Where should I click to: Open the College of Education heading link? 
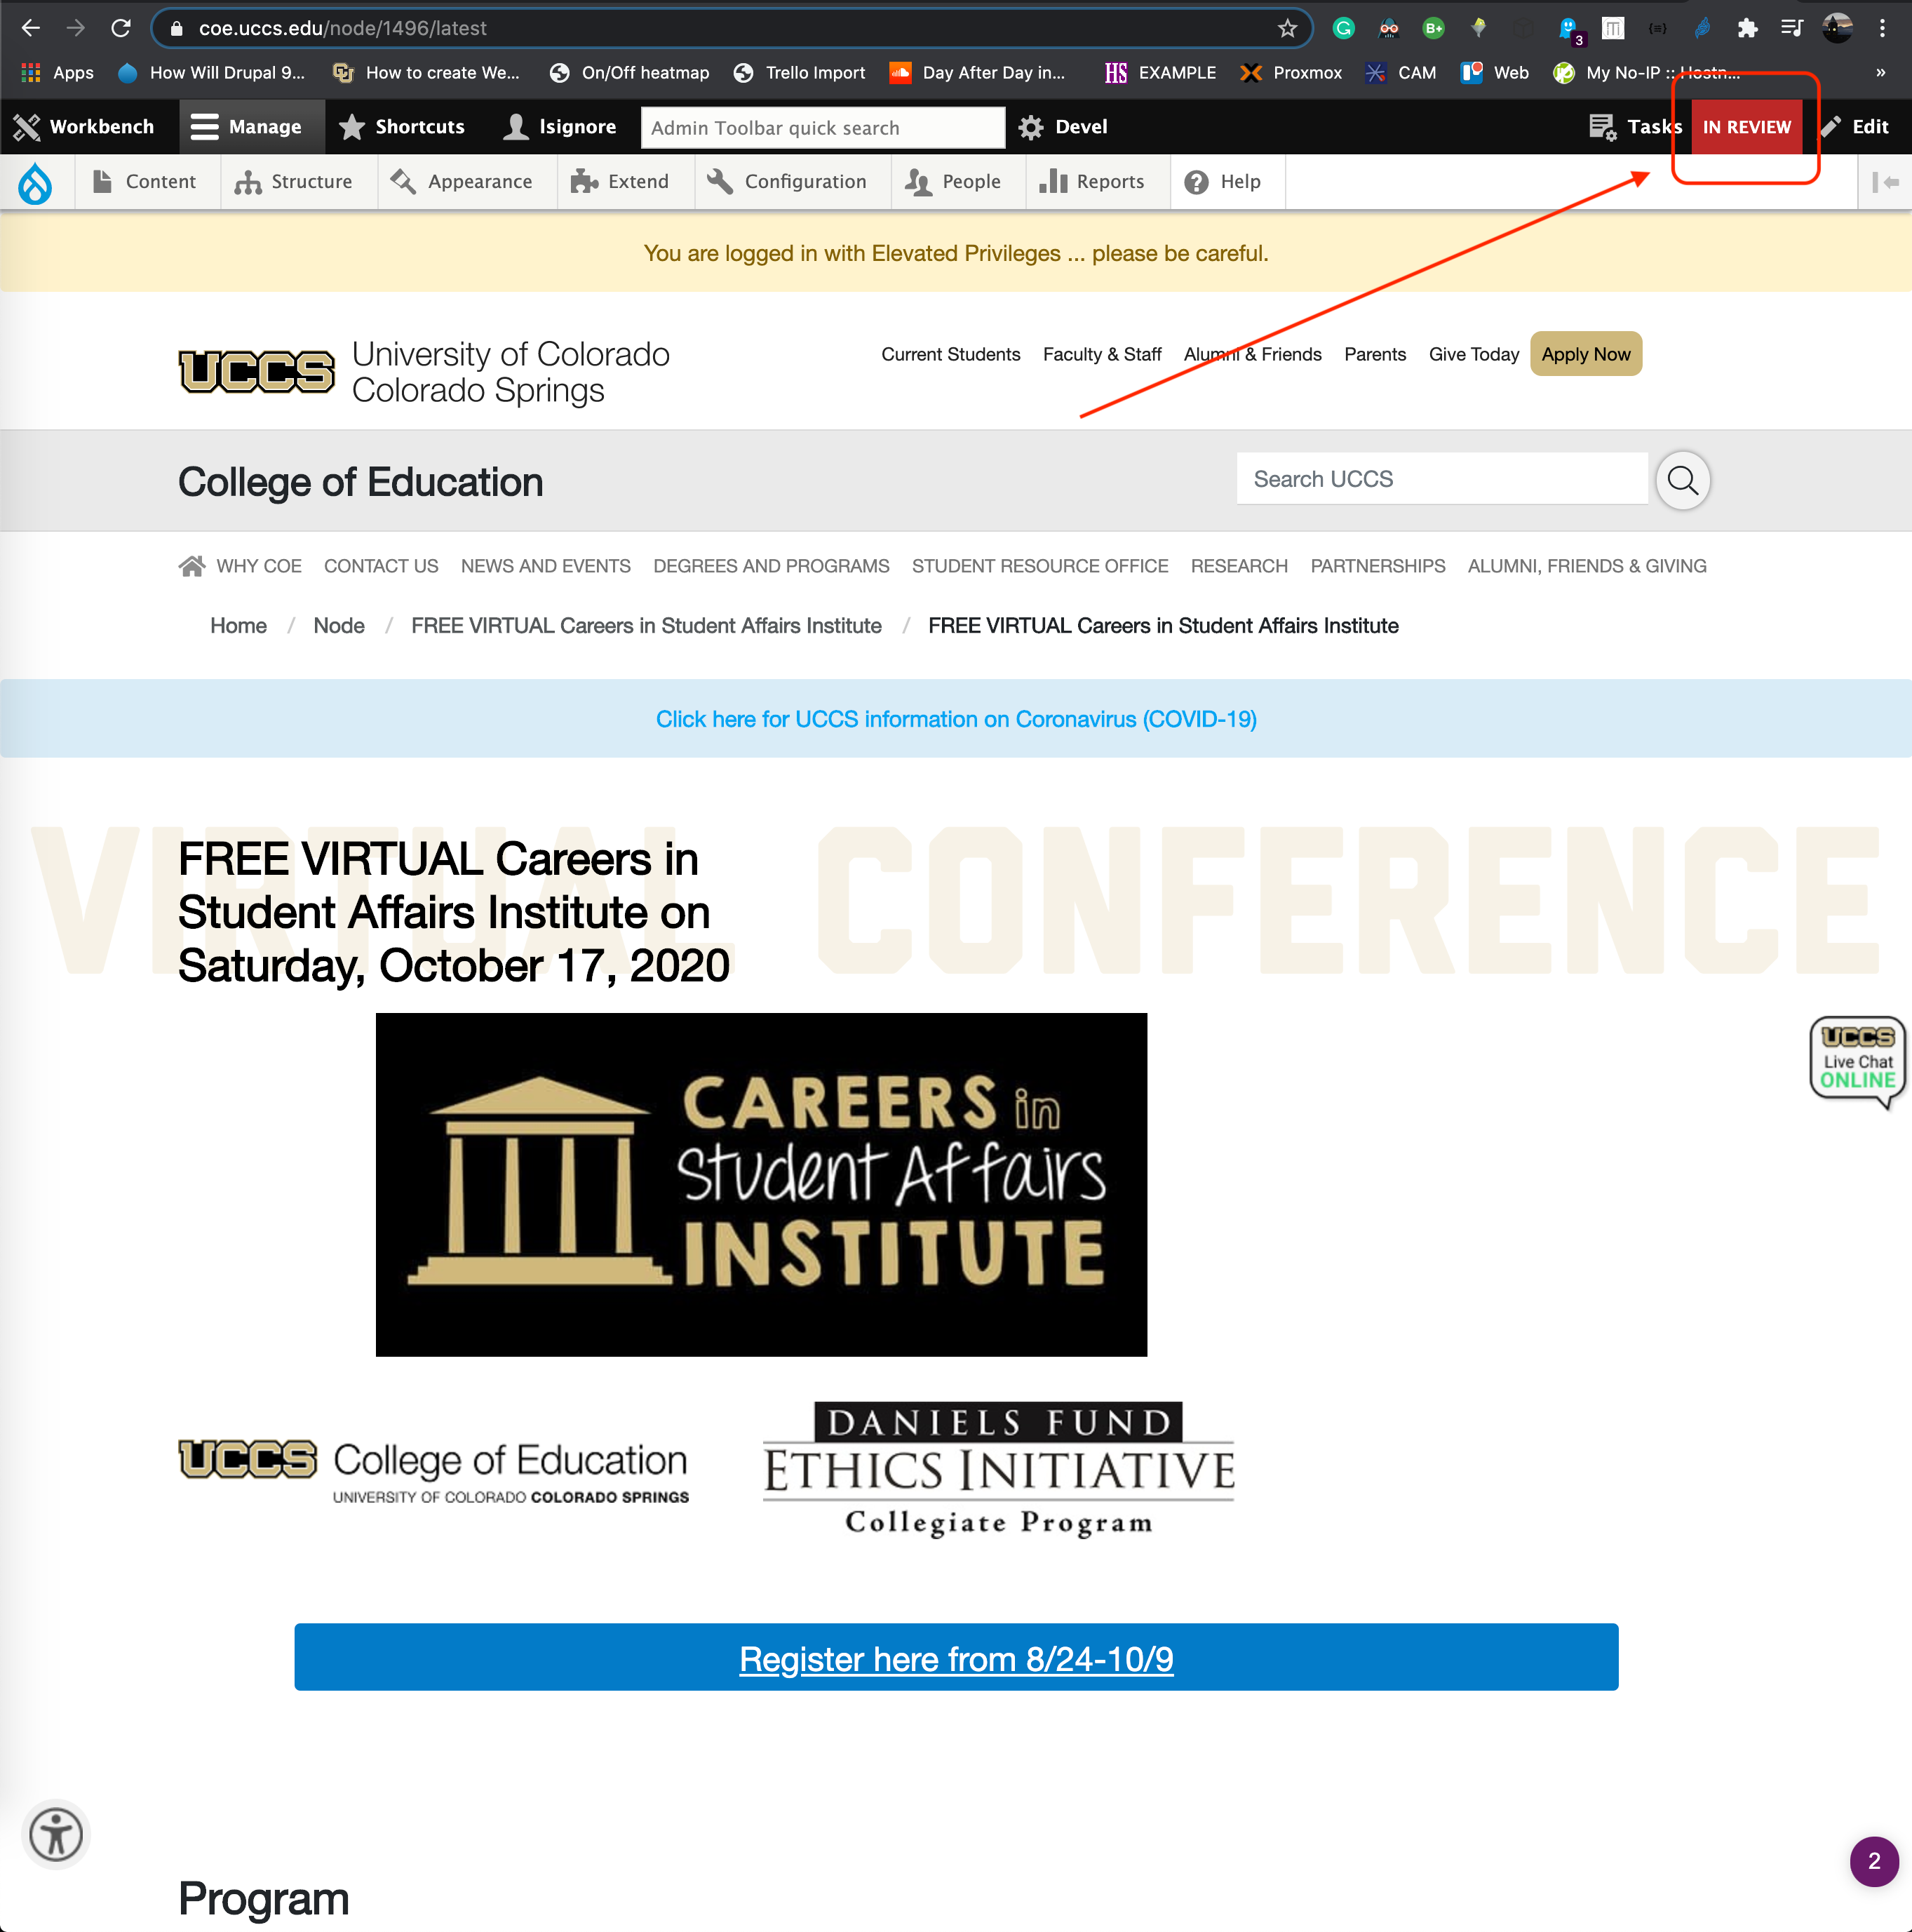point(361,482)
